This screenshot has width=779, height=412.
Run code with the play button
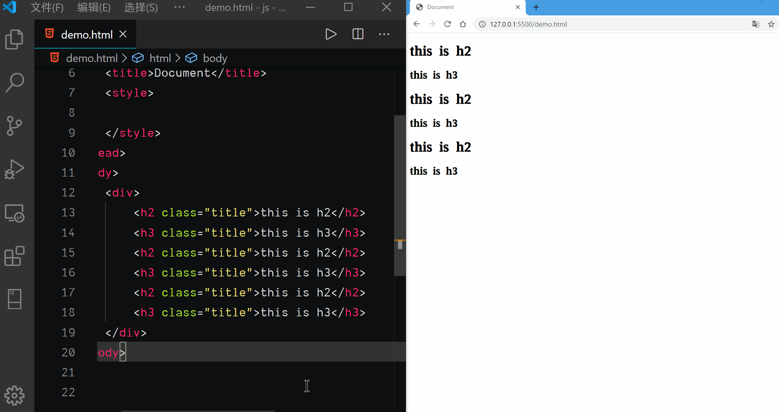pyautogui.click(x=331, y=34)
